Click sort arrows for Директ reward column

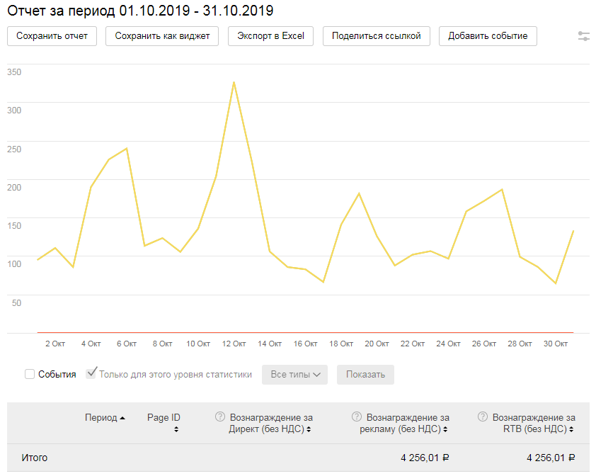click(x=309, y=429)
